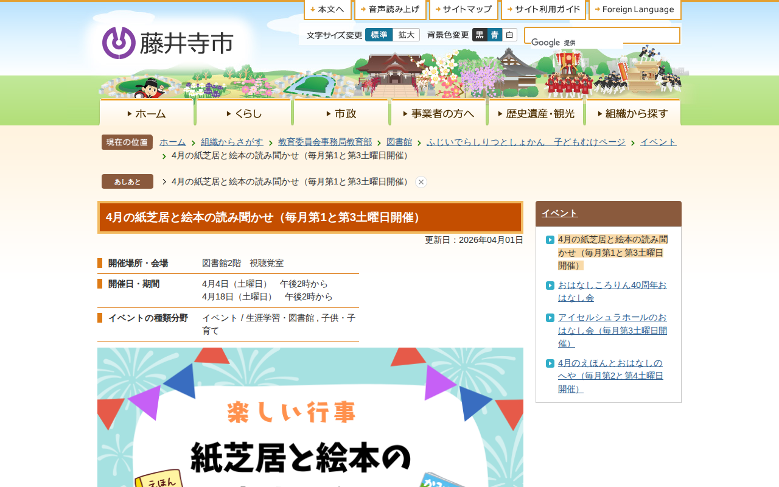Open the イベント breadcrumb link
The image size is (779, 487).
(x=658, y=142)
